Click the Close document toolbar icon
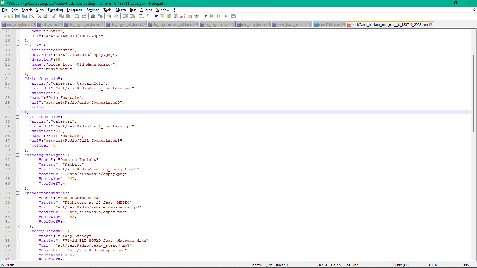The width and height of the screenshot is (477, 268). click(x=31, y=16)
